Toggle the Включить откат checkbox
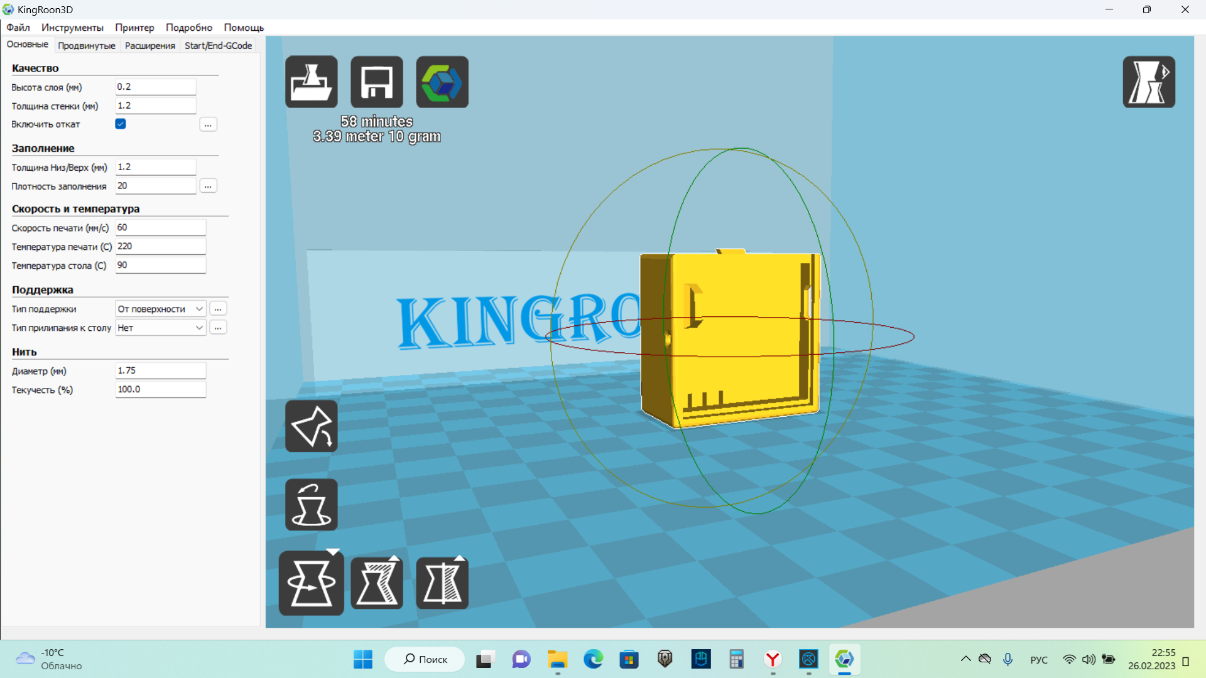1206x678 pixels. [121, 124]
